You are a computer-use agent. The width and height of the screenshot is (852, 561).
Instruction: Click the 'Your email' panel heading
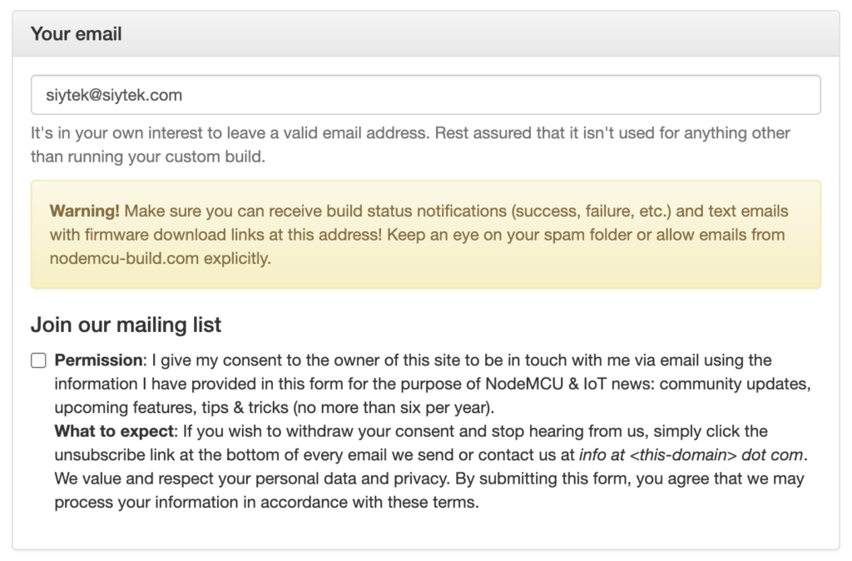76,33
